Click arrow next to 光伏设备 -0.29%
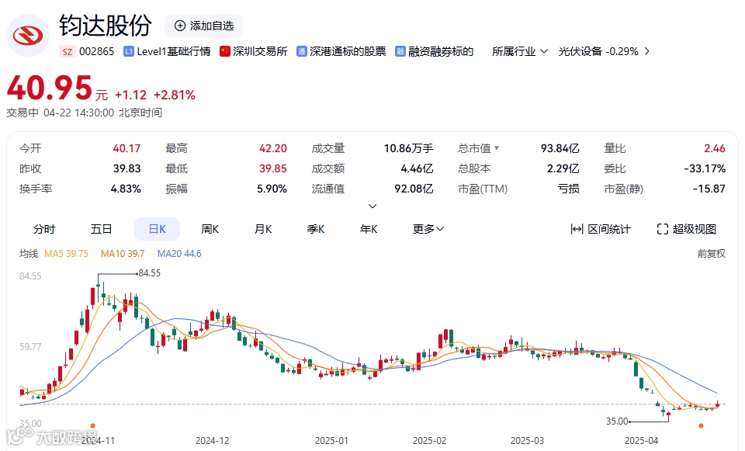 646,51
